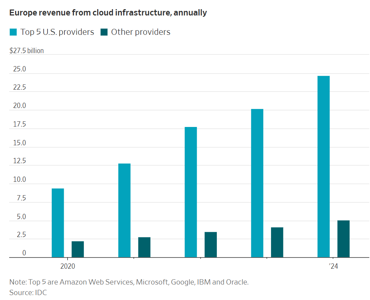Select the 'Top 5 U.S. providers' legend label

(x=57, y=32)
